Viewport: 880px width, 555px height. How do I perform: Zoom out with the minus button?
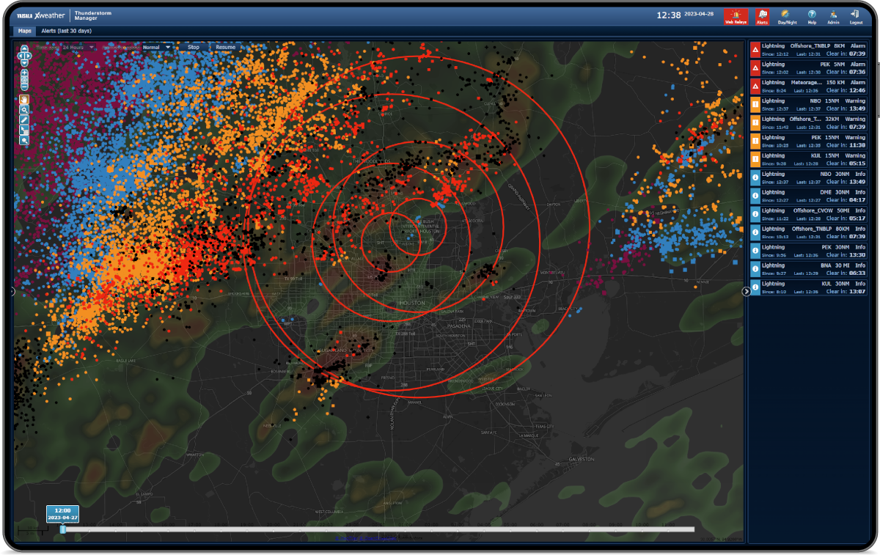[x=24, y=87]
